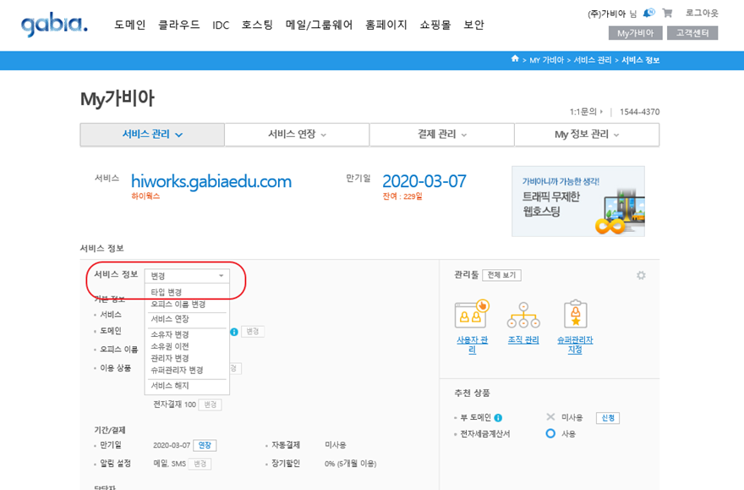Open the 서비스 관리 tab menu
The height and width of the screenshot is (490, 744).
tap(152, 135)
